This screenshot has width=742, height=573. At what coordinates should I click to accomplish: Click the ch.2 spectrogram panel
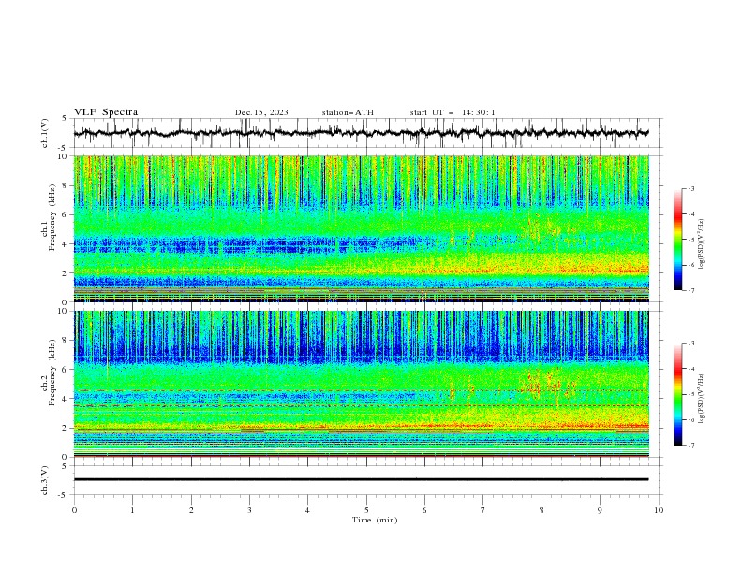(361, 384)
